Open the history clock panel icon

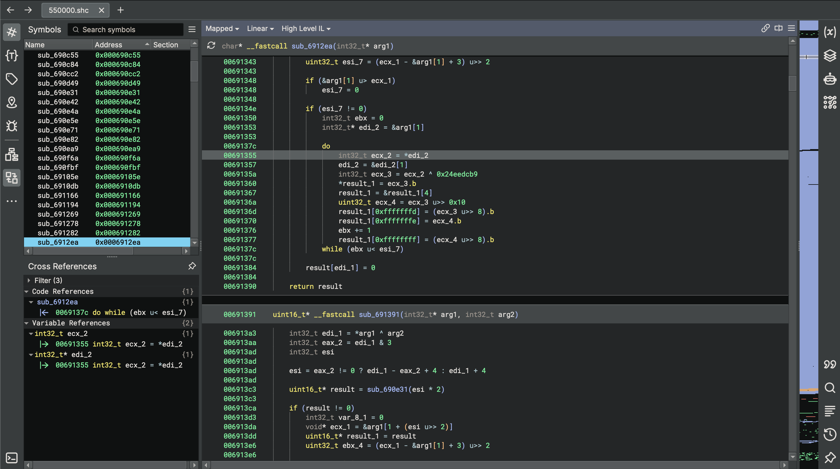click(x=829, y=434)
